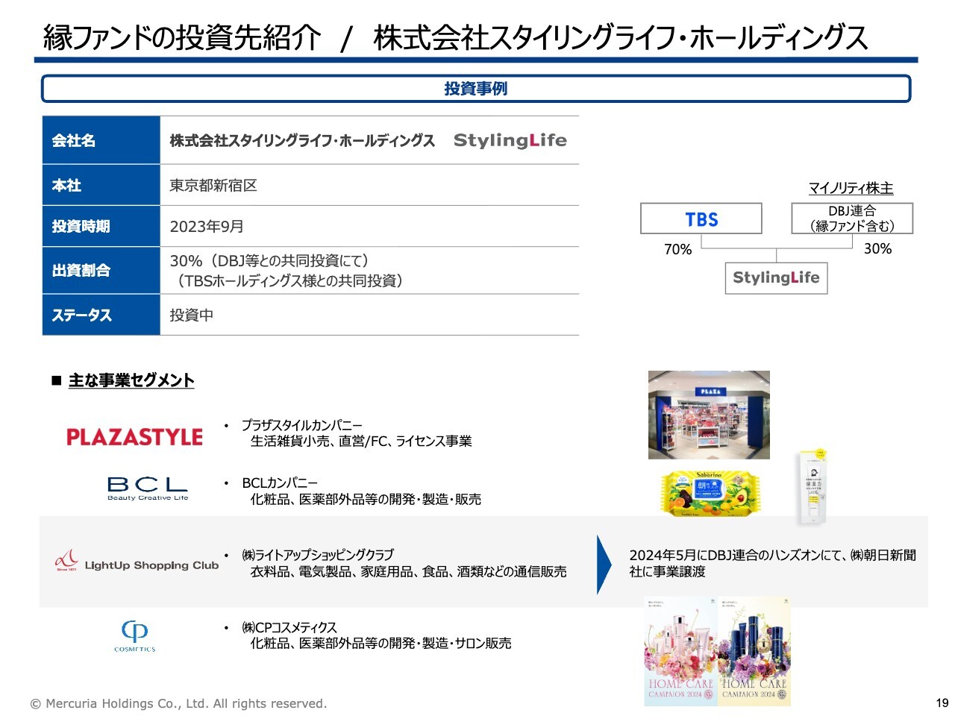
Task: Select the ㈱ライトアップショッピングクラブ bullet
Action: click(x=317, y=555)
